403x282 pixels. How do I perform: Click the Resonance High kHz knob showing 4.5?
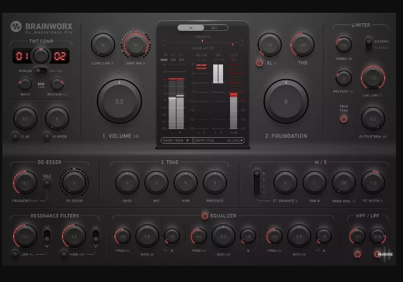pyautogui.click(x=74, y=236)
